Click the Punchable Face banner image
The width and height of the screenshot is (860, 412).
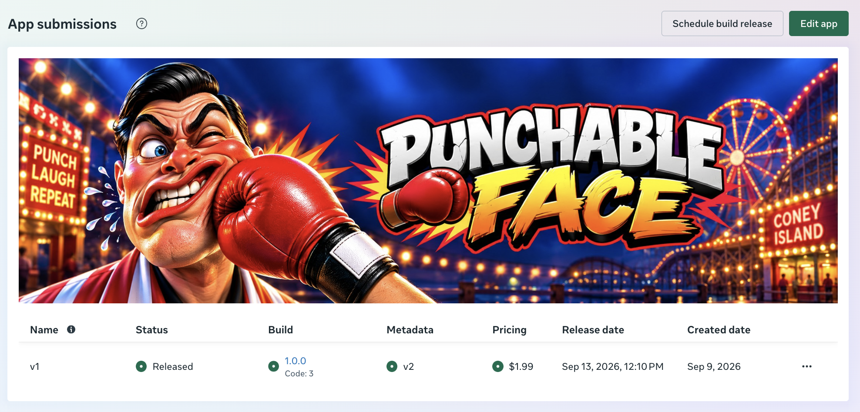click(428, 181)
